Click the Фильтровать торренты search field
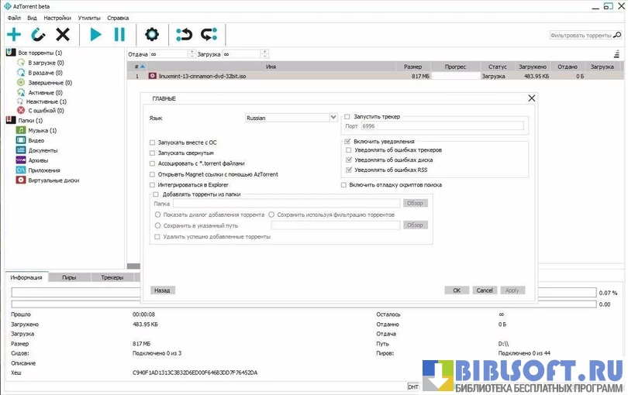Image resolution: width=628 pixels, height=395 pixels. pos(585,36)
